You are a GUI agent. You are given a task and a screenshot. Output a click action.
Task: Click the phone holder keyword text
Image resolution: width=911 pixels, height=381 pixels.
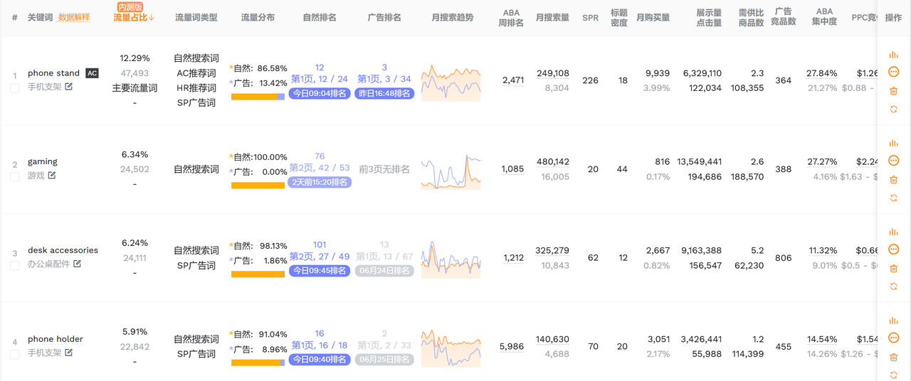click(55, 339)
